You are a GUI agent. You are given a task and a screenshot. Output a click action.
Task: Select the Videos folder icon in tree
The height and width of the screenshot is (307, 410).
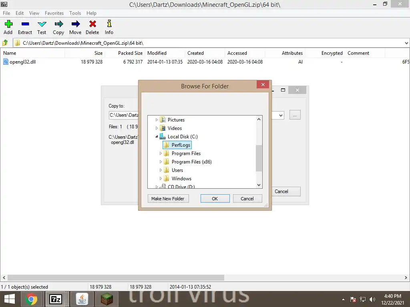(163, 128)
